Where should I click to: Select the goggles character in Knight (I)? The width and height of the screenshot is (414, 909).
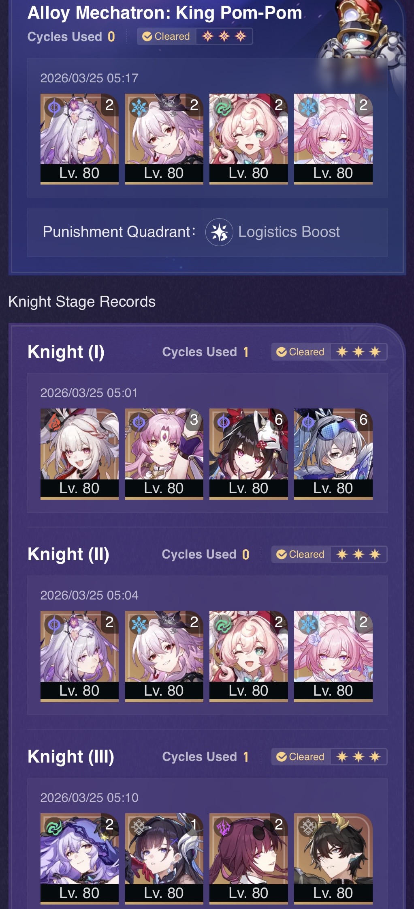333,453
